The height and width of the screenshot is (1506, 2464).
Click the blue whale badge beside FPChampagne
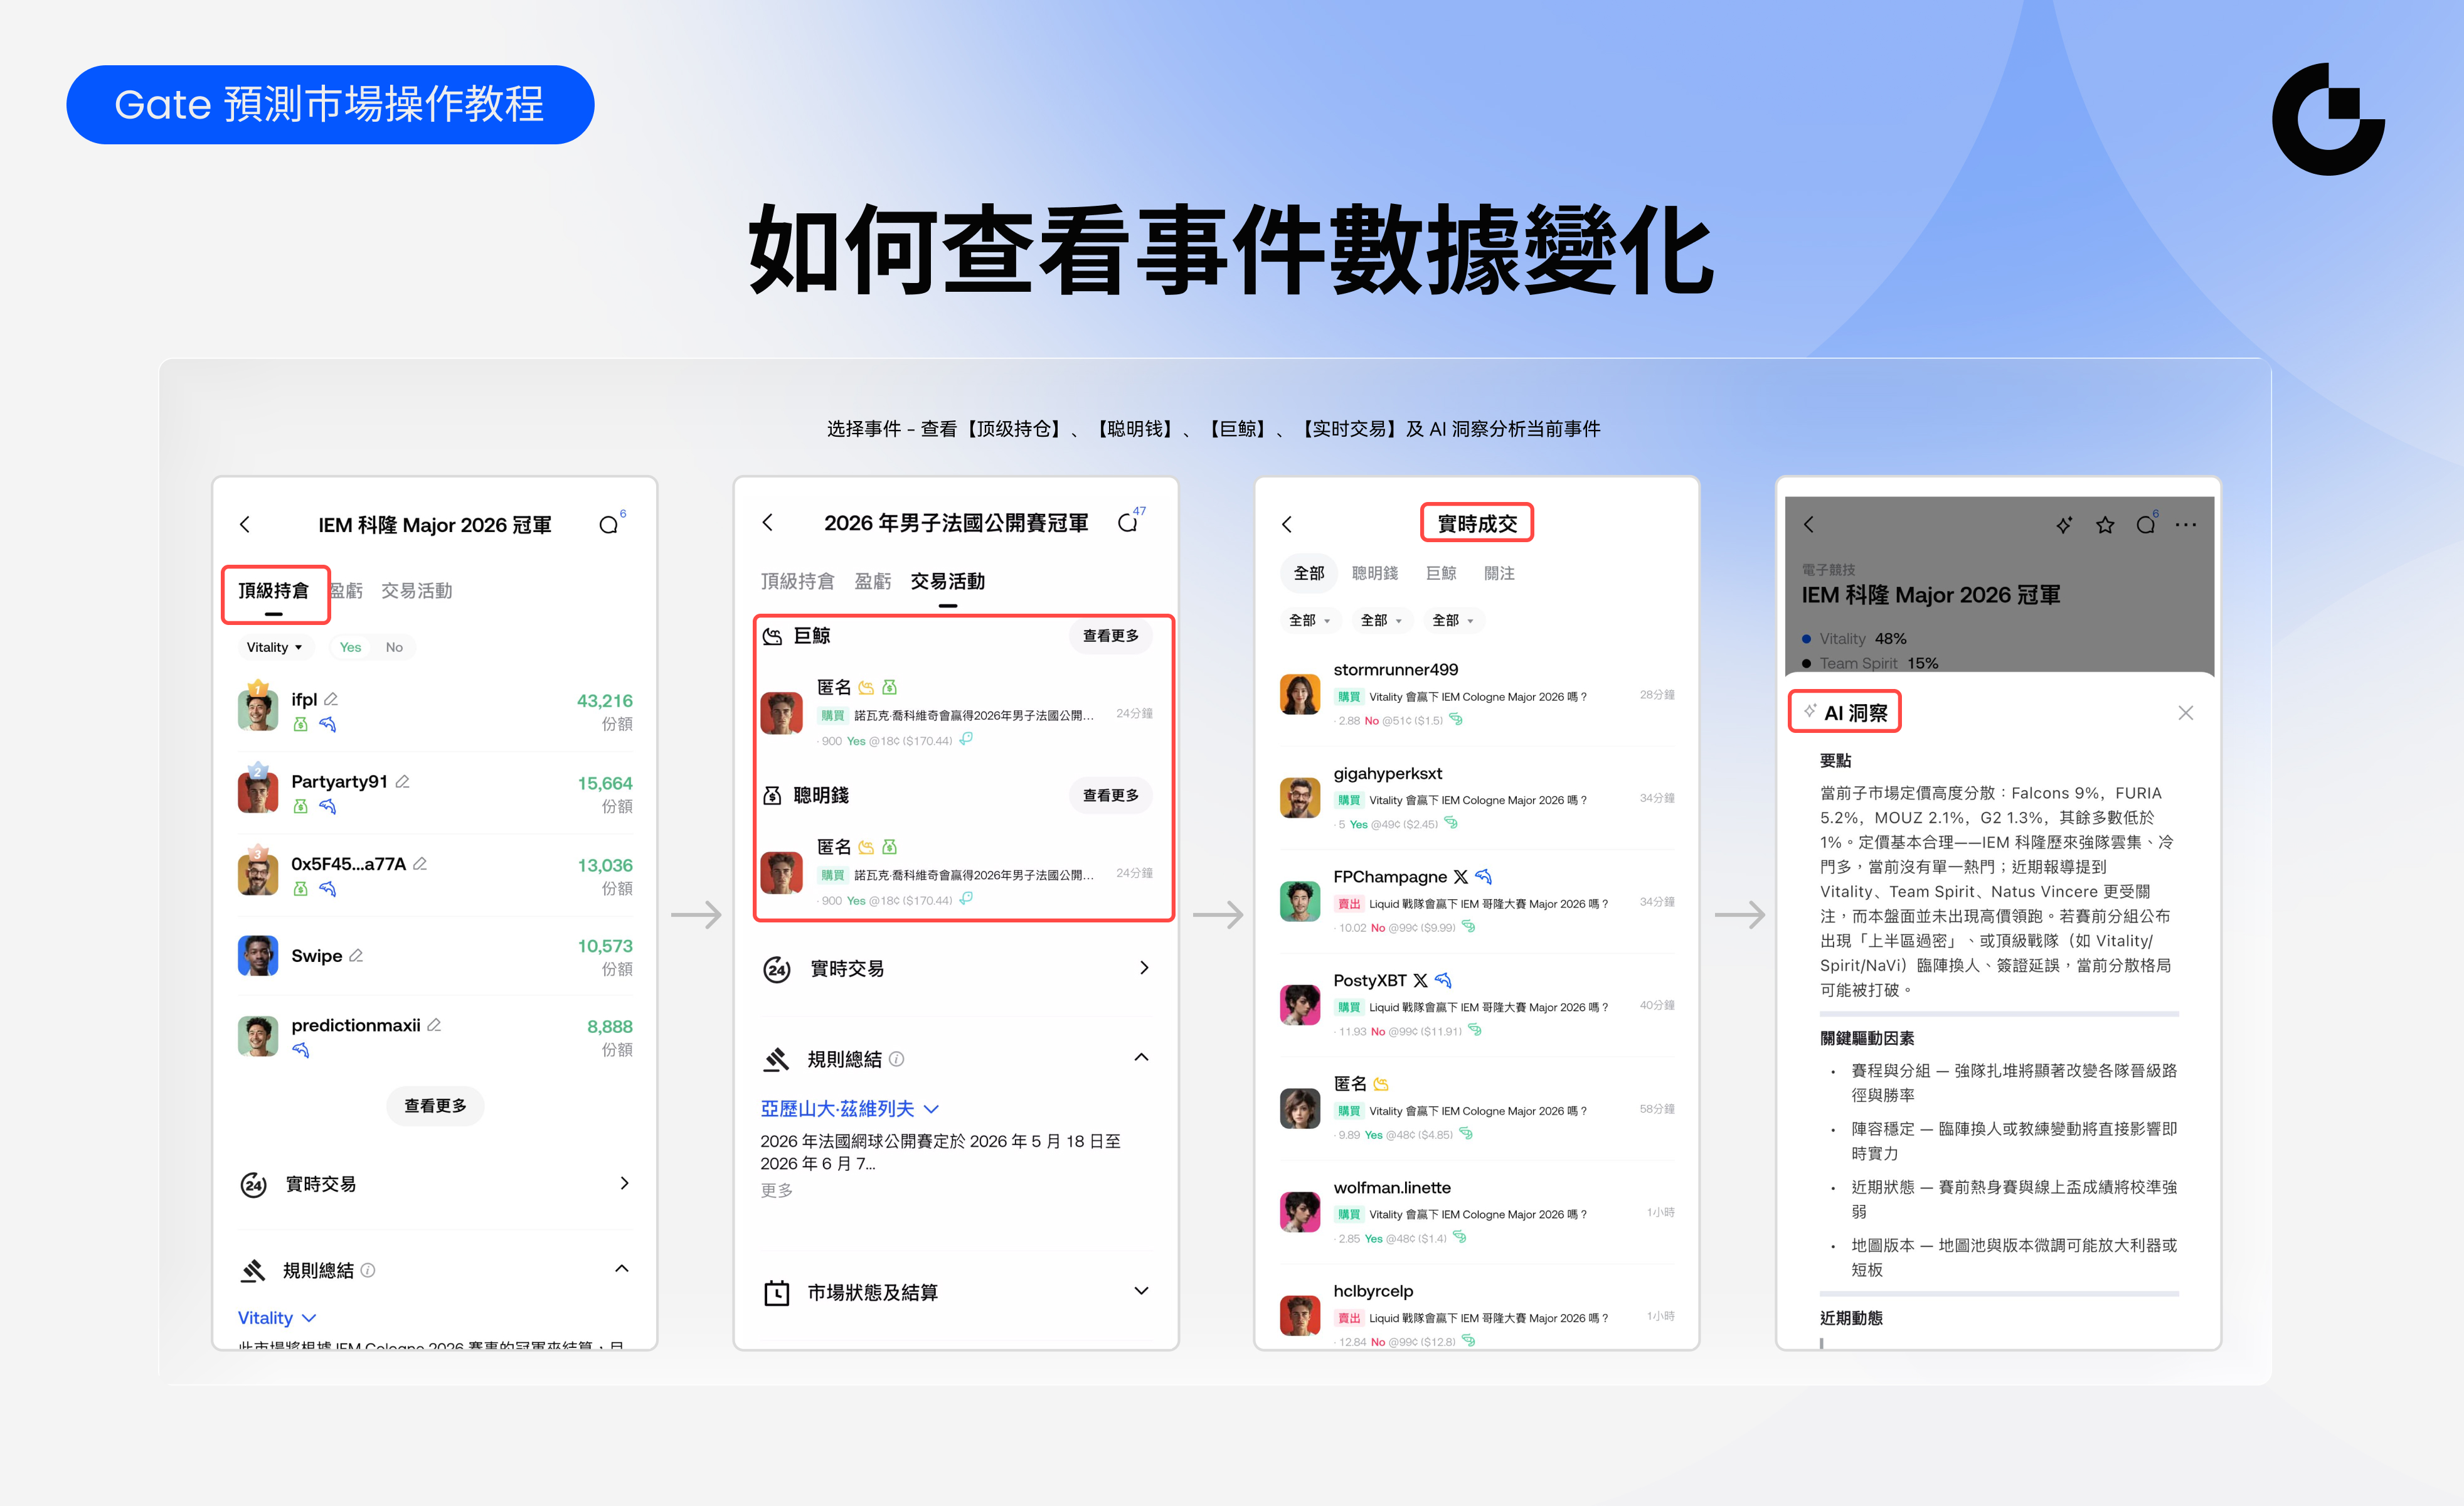(x=1484, y=877)
